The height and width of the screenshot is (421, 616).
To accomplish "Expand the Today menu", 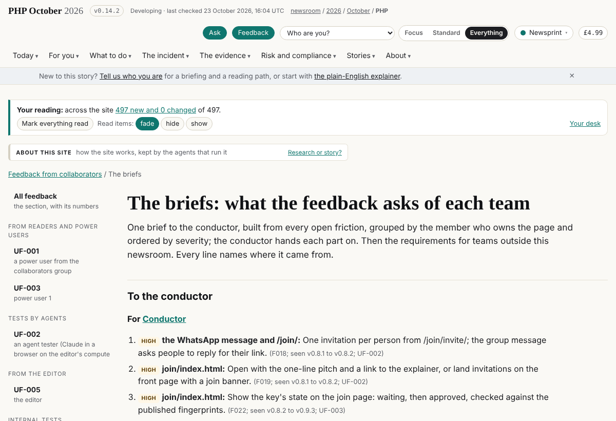I will pyautogui.click(x=26, y=55).
